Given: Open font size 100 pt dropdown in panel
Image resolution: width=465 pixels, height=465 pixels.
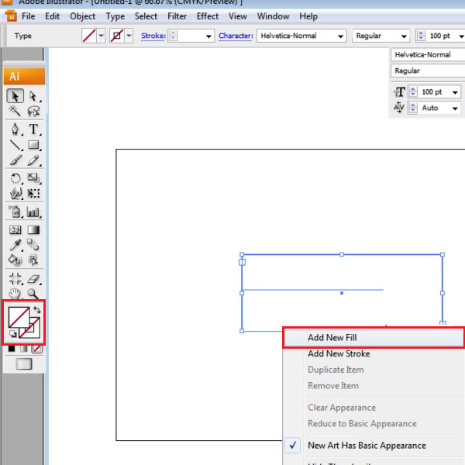Looking at the screenshot, I should click(x=455, y=92).
